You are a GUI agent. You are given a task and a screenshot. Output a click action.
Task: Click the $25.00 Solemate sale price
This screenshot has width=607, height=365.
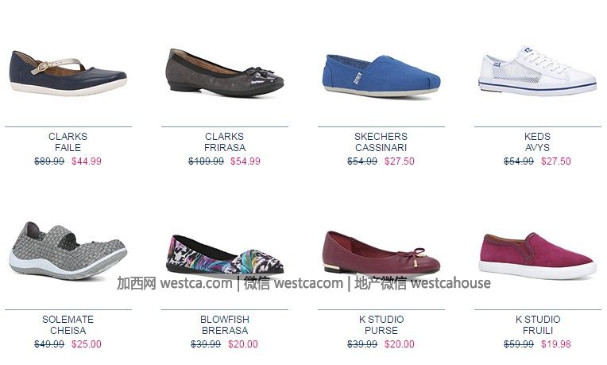[x=87, y=344]
